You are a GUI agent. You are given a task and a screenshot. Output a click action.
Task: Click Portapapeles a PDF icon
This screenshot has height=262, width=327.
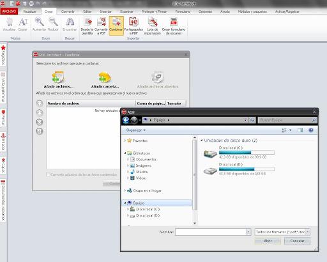(x=133, y=26)
